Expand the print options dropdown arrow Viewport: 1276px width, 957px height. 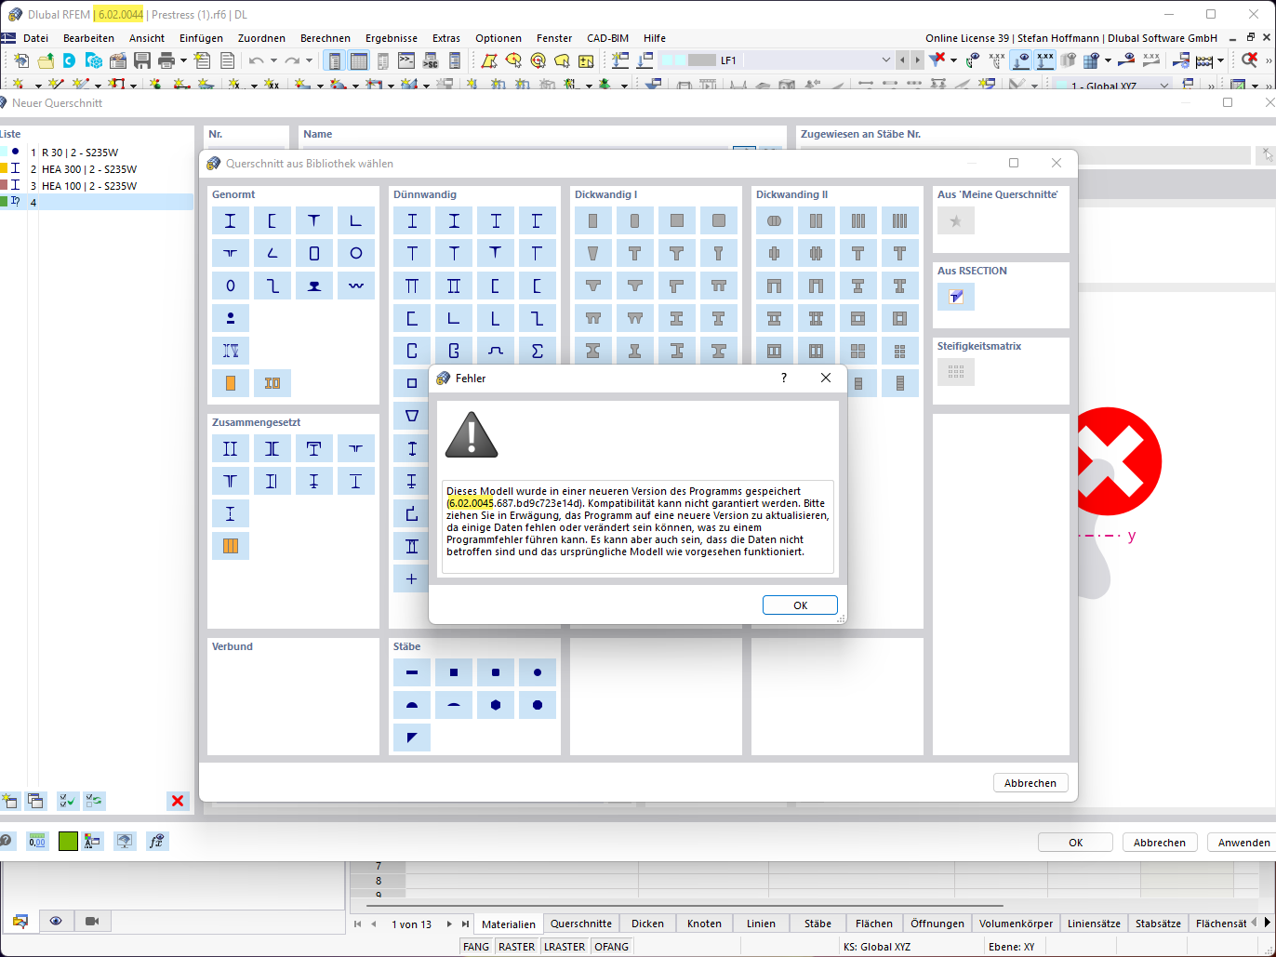coord(183,60)
